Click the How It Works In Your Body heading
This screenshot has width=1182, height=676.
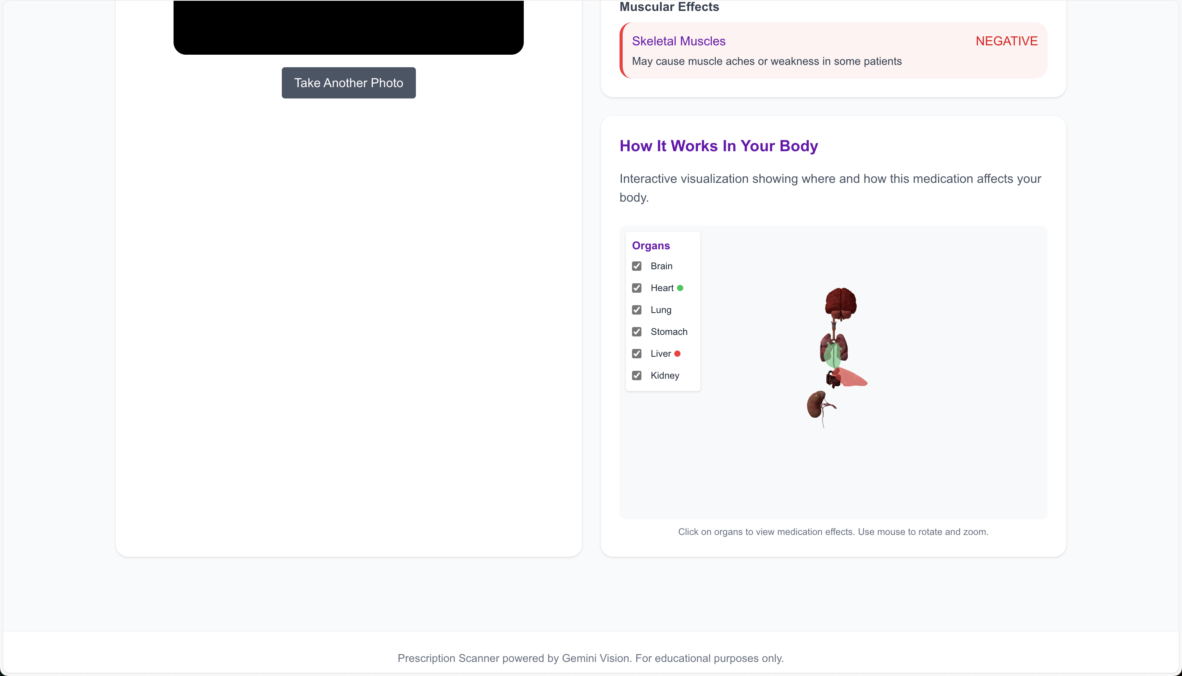point(718,146)
